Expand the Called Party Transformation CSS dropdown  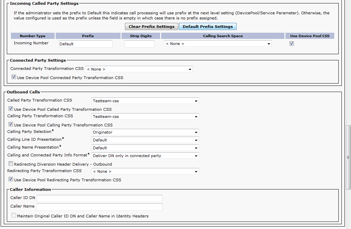(145, 101)
